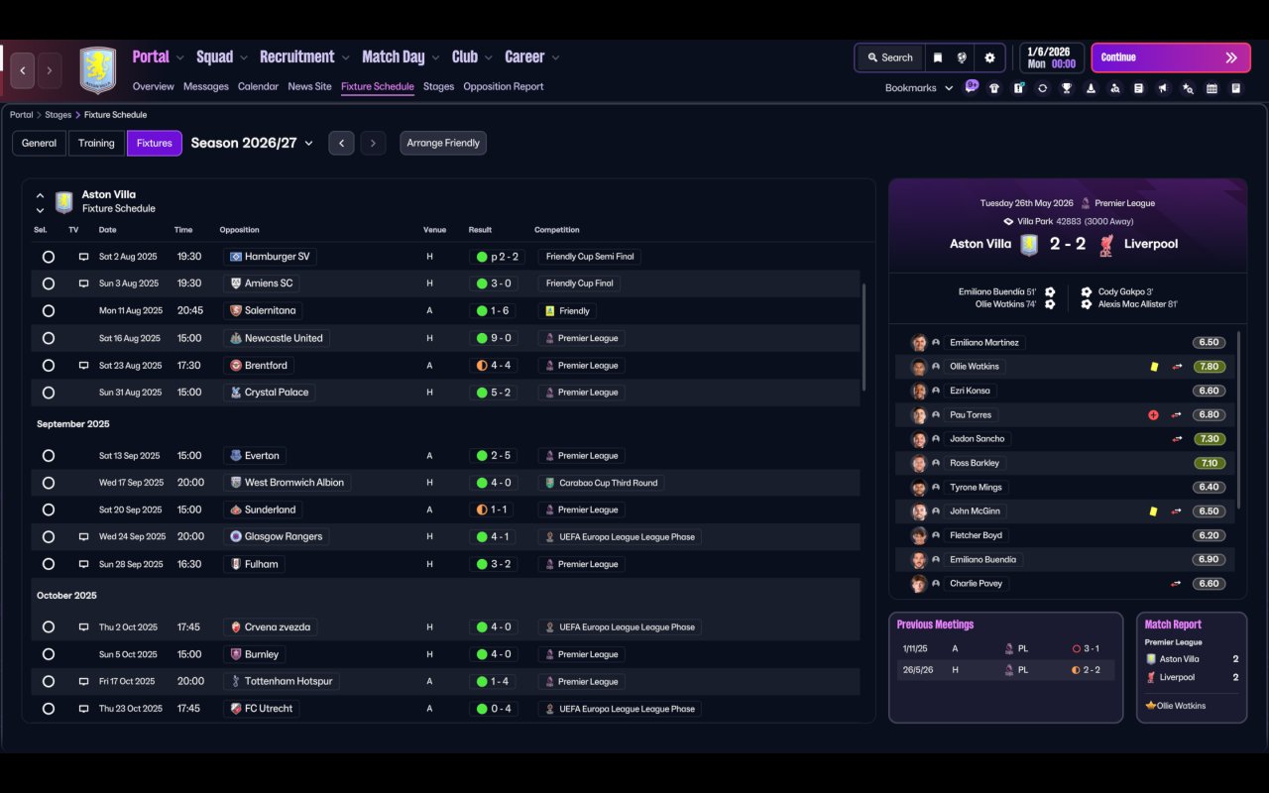
Task: Select the FC Utrecht fixture radio button
Action: coord(49,709)
